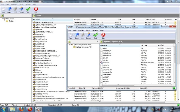Close the main window tree pane with X
Viewport: 180px width, 112px height.
[30, 15]
